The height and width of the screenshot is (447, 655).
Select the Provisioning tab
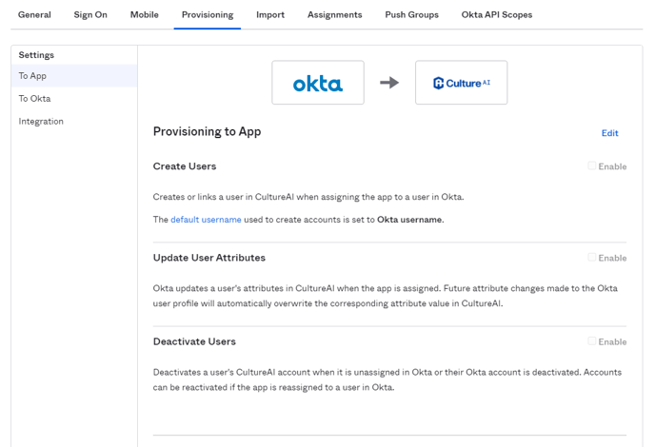click(208, 14)
